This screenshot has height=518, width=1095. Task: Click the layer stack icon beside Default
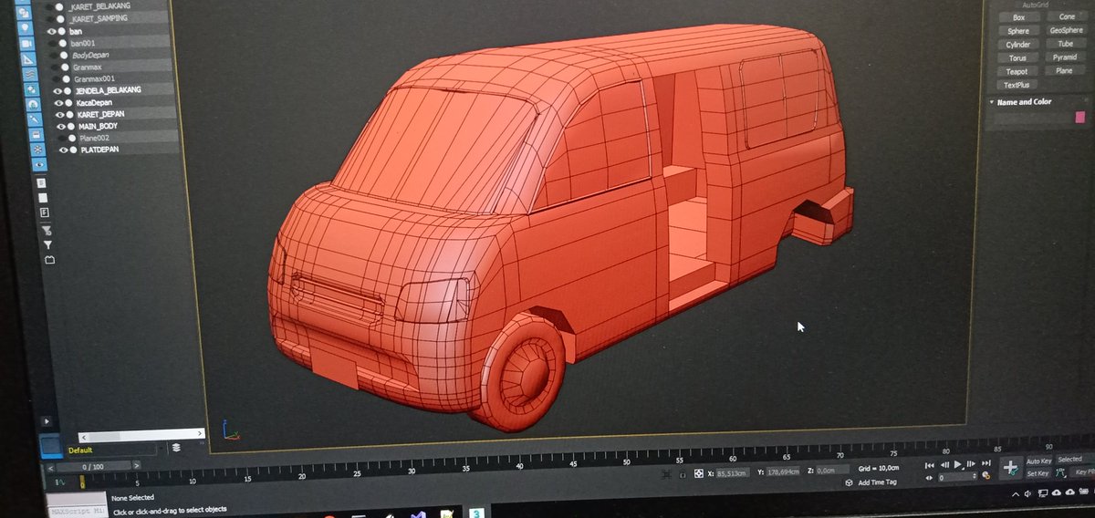176,448
